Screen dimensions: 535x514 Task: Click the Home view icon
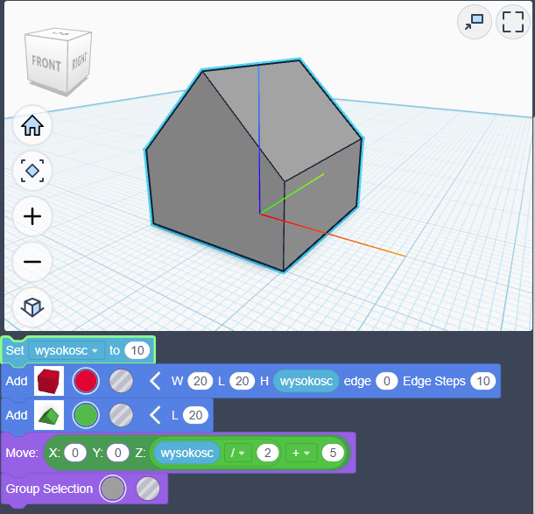(32, 125)
